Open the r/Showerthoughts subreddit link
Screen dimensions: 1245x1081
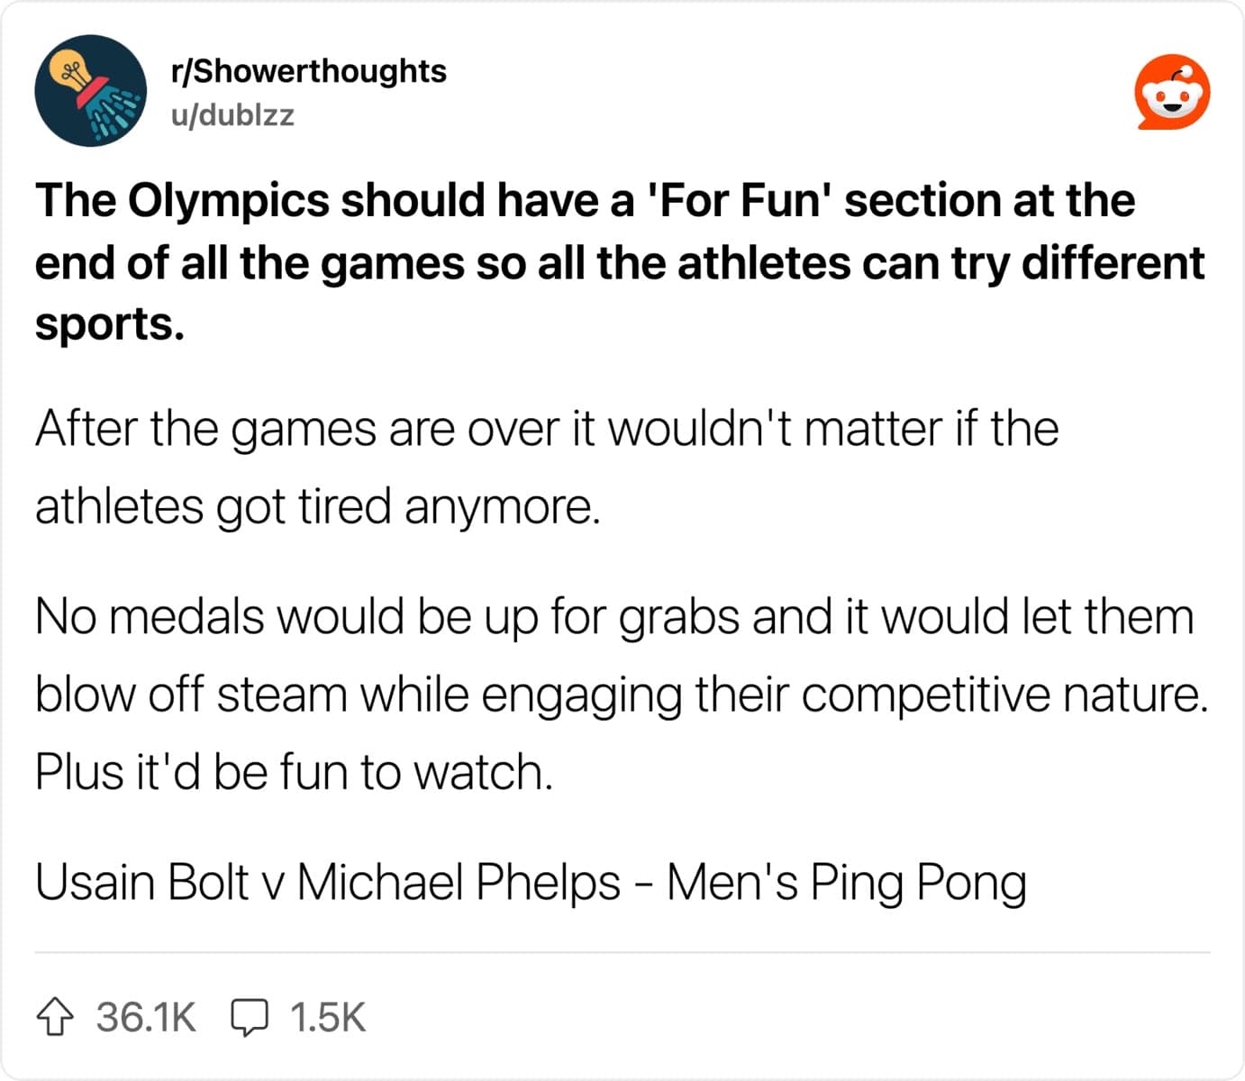pos(308,70)
